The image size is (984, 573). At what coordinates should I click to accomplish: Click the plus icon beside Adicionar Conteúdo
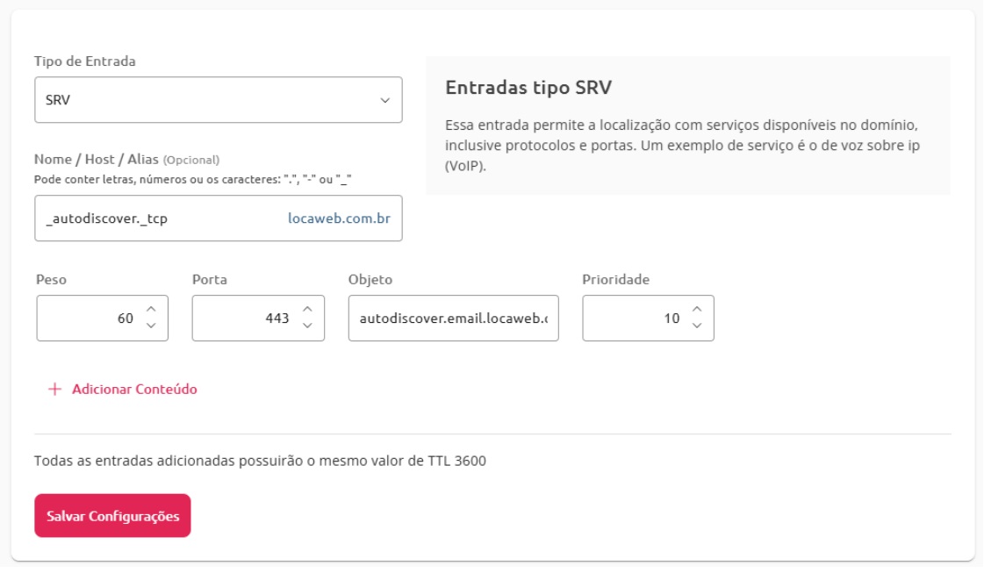pyautogui.click(x=54, y=389)
